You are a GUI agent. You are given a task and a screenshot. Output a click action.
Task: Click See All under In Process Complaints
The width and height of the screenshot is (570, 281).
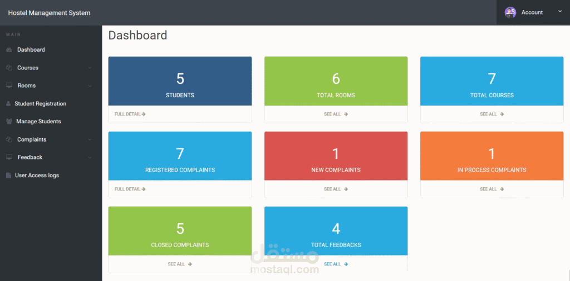488,189
